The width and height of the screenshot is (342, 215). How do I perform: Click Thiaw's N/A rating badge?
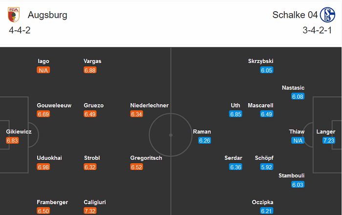point(298,141)
